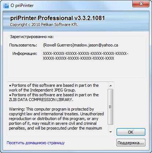Click the ZLIB DATA COMPRESSION LIBRARY line
The height and width of the screenshot is (153, 152).
click(41, 100)
